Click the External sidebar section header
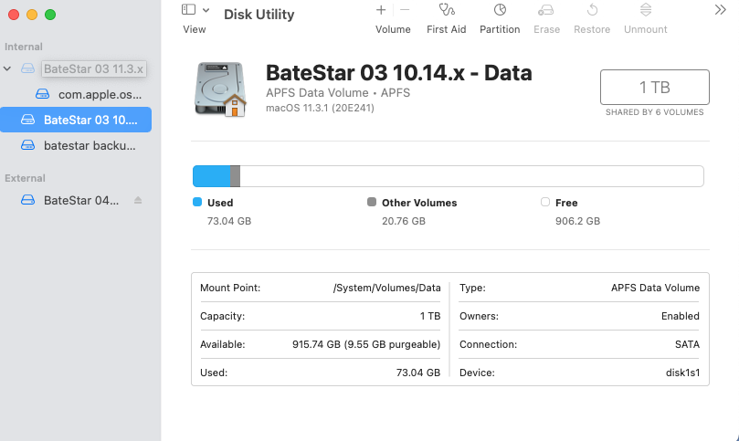 pyautogui.click(x=25, y=178)
